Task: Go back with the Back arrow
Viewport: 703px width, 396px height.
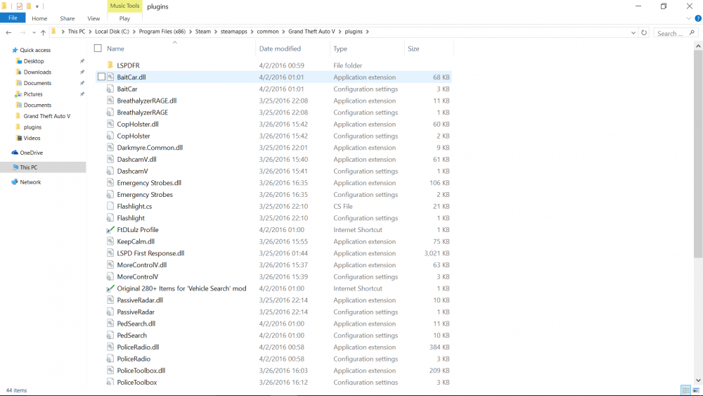Action: 8,32
